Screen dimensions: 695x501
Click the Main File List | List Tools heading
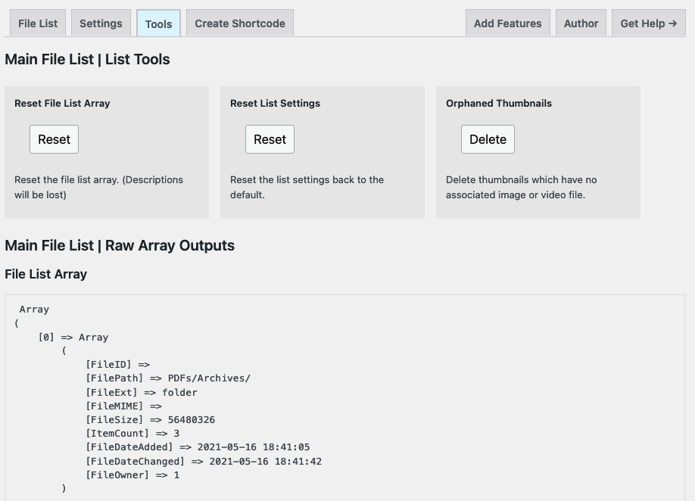(87, 59)
